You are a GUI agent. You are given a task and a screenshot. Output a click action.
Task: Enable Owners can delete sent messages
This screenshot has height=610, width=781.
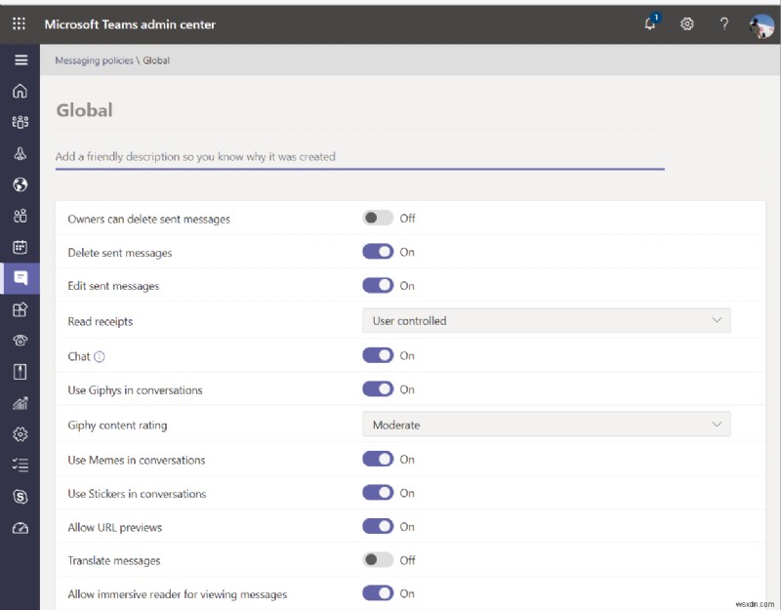pos(380,218)
